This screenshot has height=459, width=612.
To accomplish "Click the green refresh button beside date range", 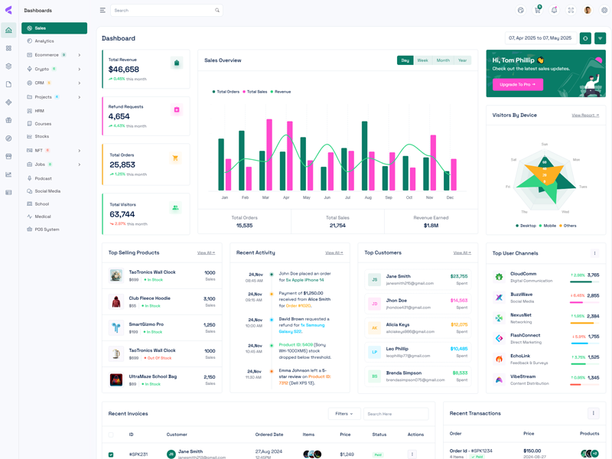I will pos(585,38).
